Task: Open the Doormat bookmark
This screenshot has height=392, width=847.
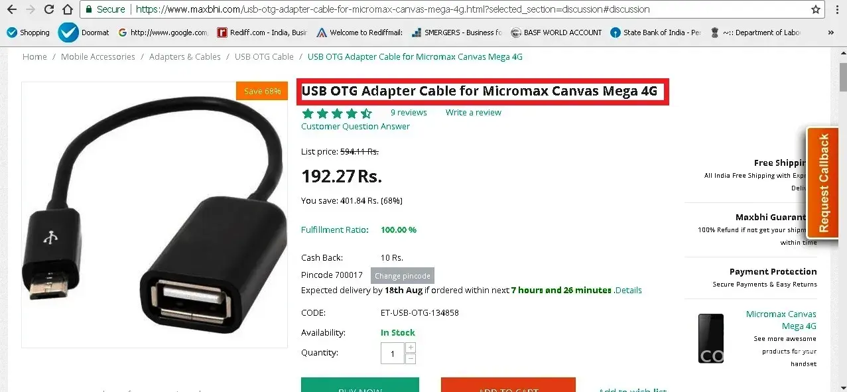Action: click(84, 32)
